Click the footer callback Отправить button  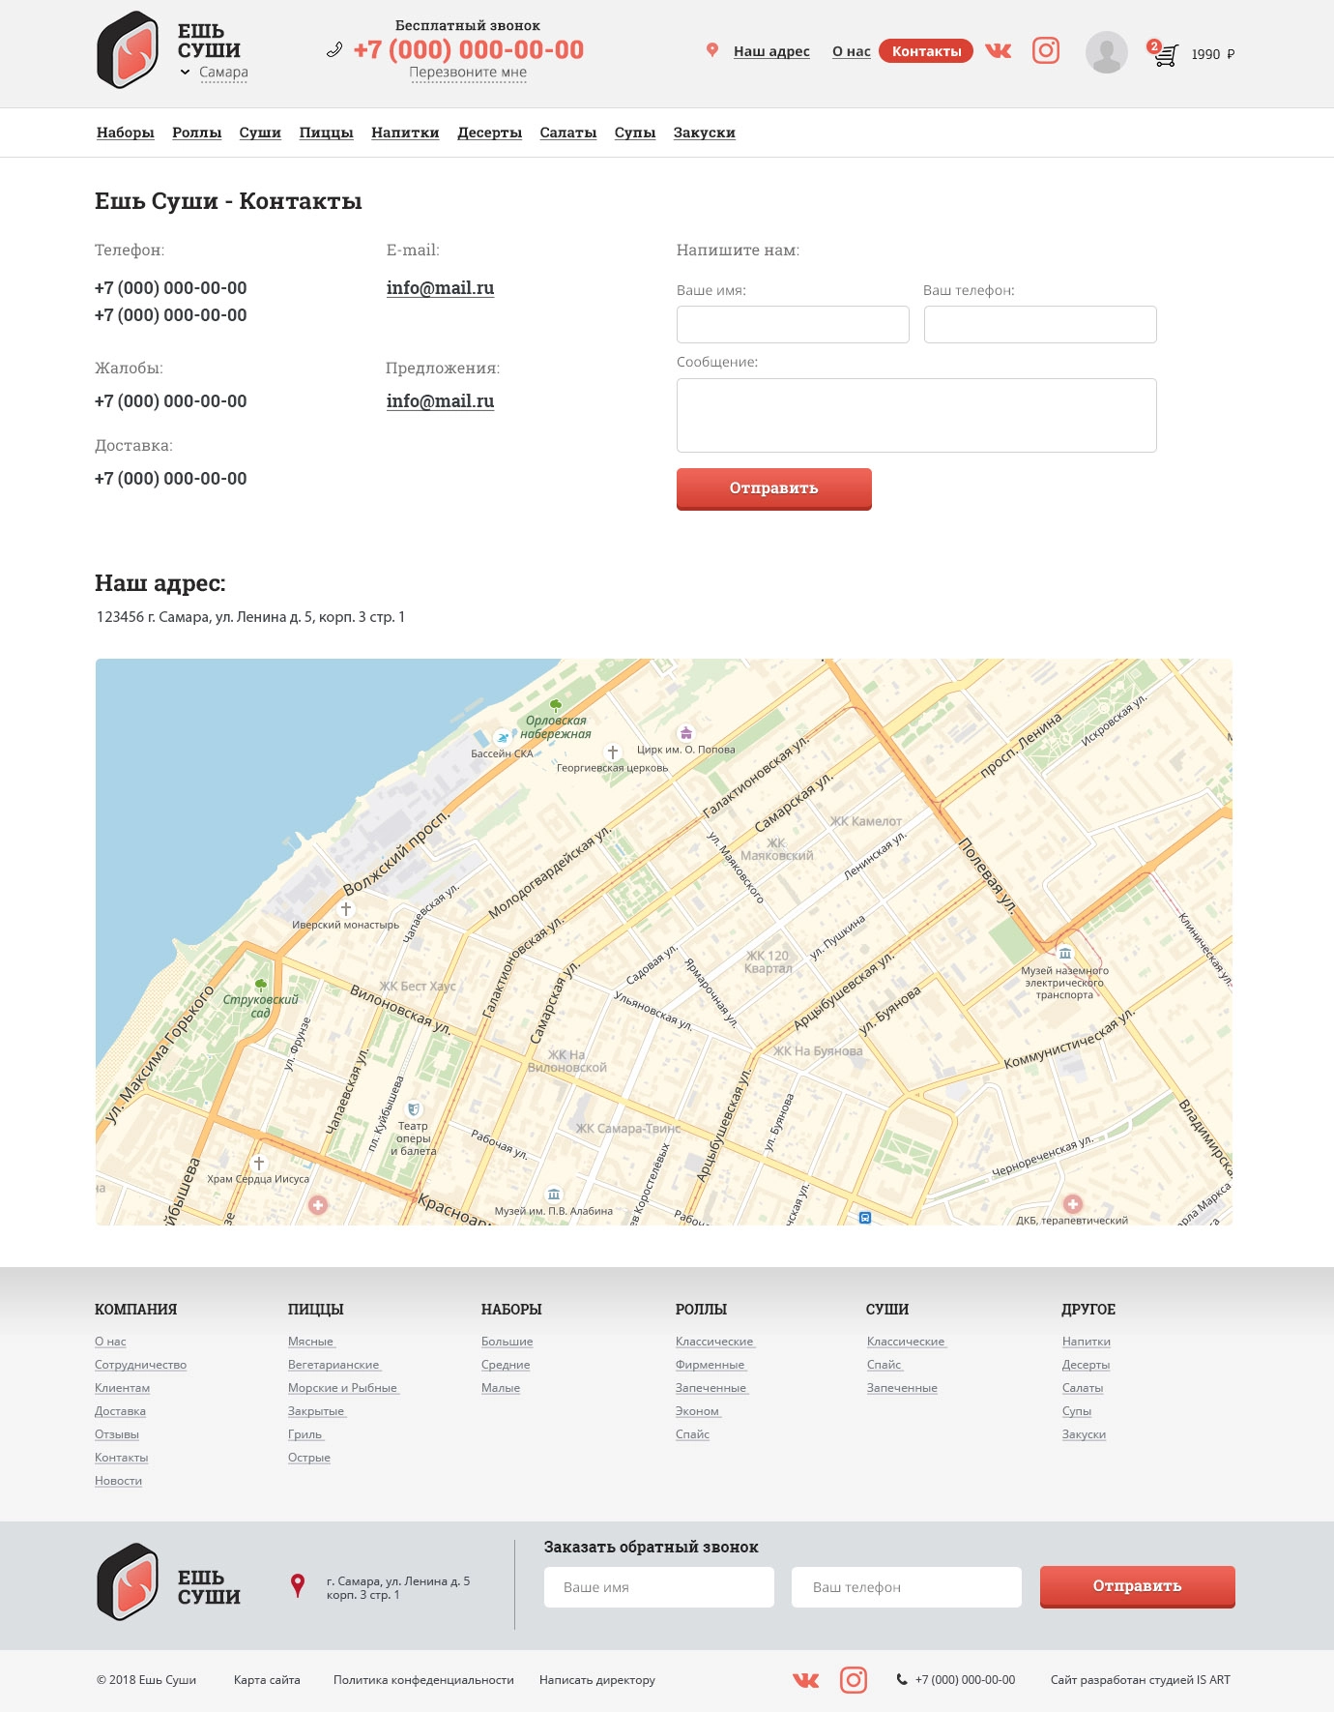pos(1138,1586)
